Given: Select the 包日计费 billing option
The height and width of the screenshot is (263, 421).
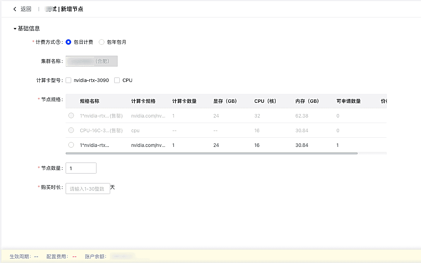Looking at the screenshot, I should pyautogui.click(x=68, y=42).
